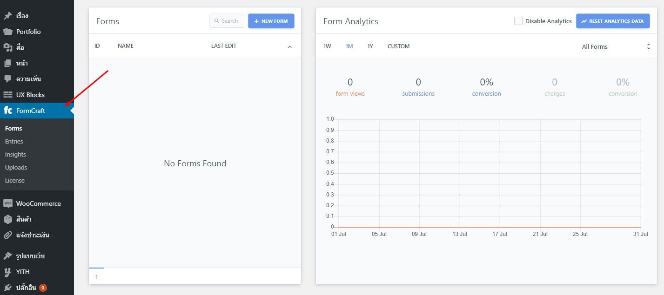Open the FormCraft sidebar menu
The height and width of the screenshot is (295, 664).
pyautogui.click(x=37, y=111)
